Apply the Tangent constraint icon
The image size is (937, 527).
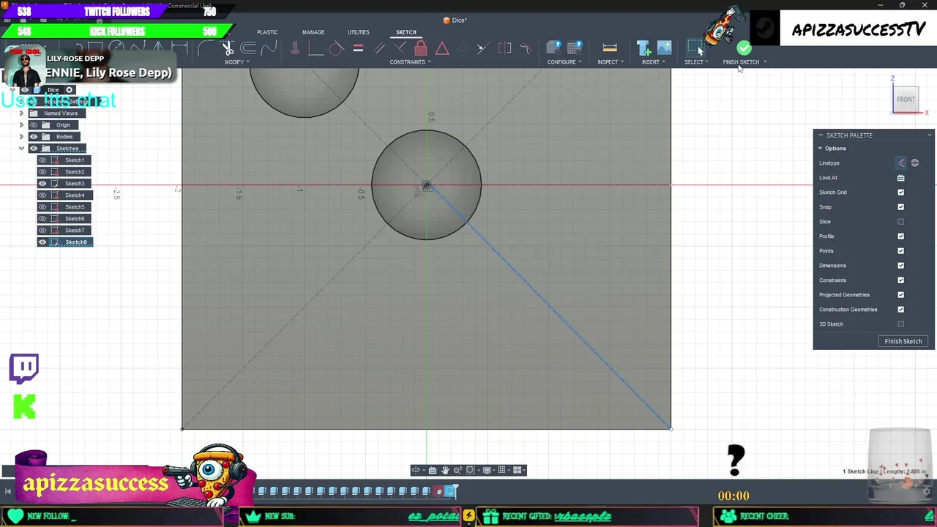point(336,48)
